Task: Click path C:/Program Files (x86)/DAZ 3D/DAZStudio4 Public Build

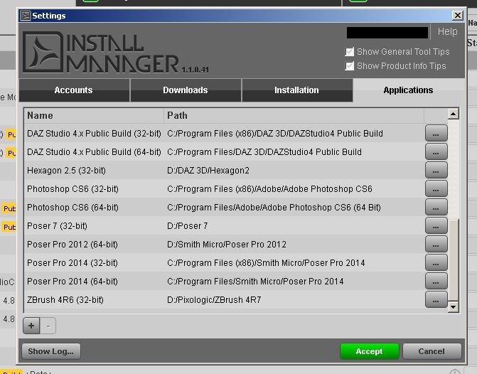Action: [275, 133]
